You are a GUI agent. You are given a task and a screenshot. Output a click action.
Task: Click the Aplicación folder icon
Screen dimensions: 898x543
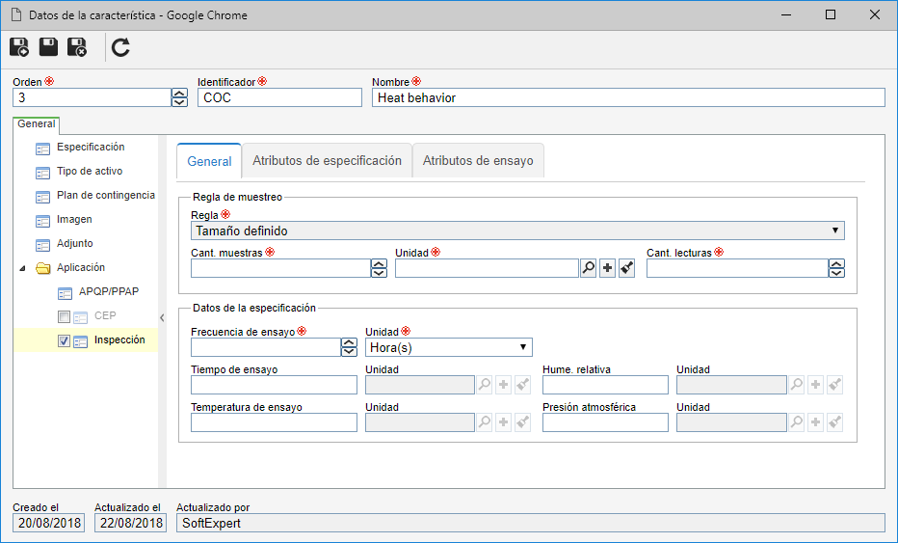coord(43,268)
